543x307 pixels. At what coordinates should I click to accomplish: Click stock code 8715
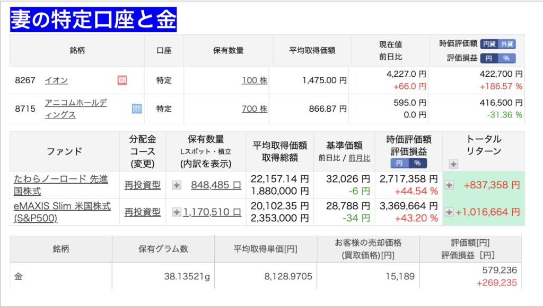[25, 109]
